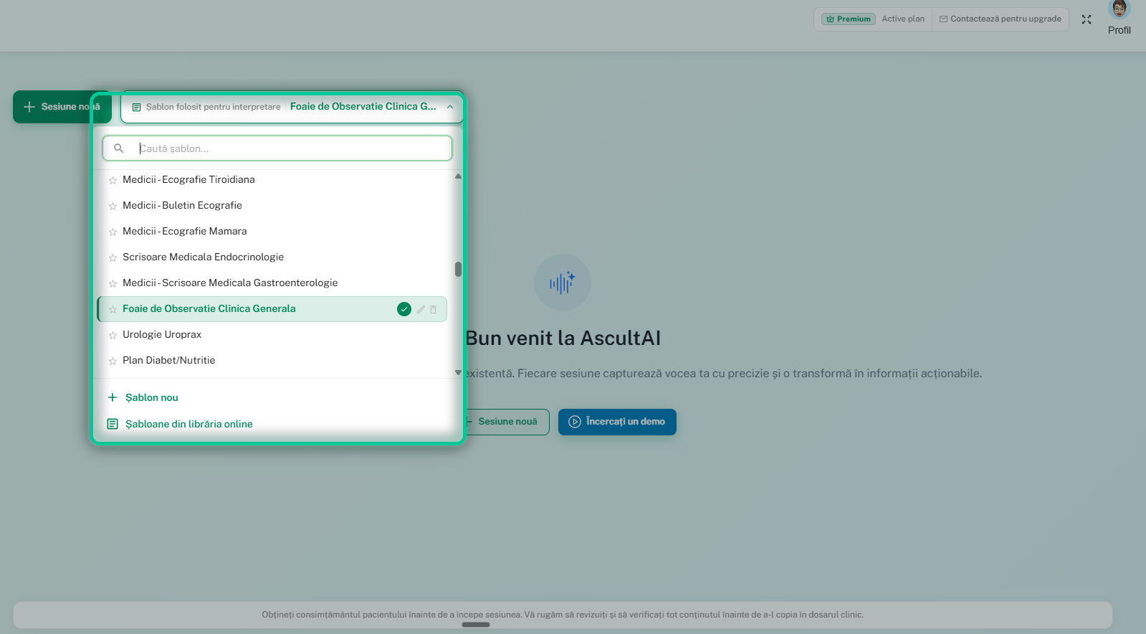
Task: Delete Foaie de Observatie template trash icon
Action: pyautogui.click(x=433, y=309)
